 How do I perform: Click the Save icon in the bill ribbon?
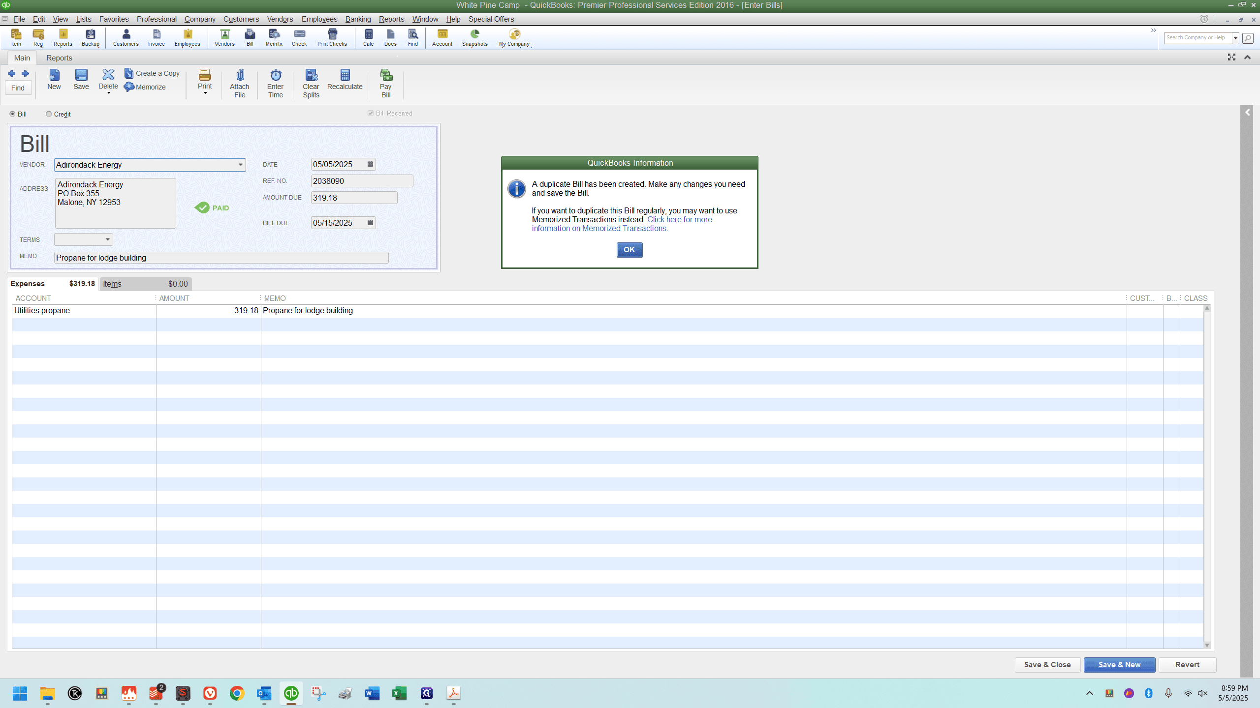[x=81, y=80]
